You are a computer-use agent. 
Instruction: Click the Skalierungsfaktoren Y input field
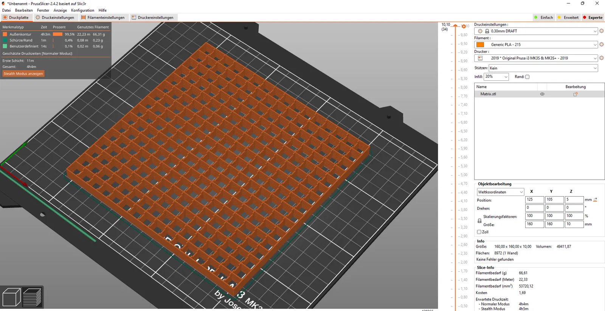click(554, 216)
